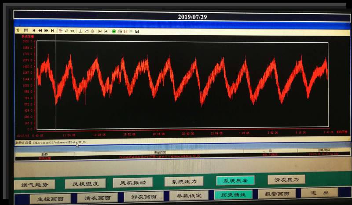The height and width of the screenshot is (205, 352).
Task: Click the help question-mark icon in toolbar
Action: [18, 31]
